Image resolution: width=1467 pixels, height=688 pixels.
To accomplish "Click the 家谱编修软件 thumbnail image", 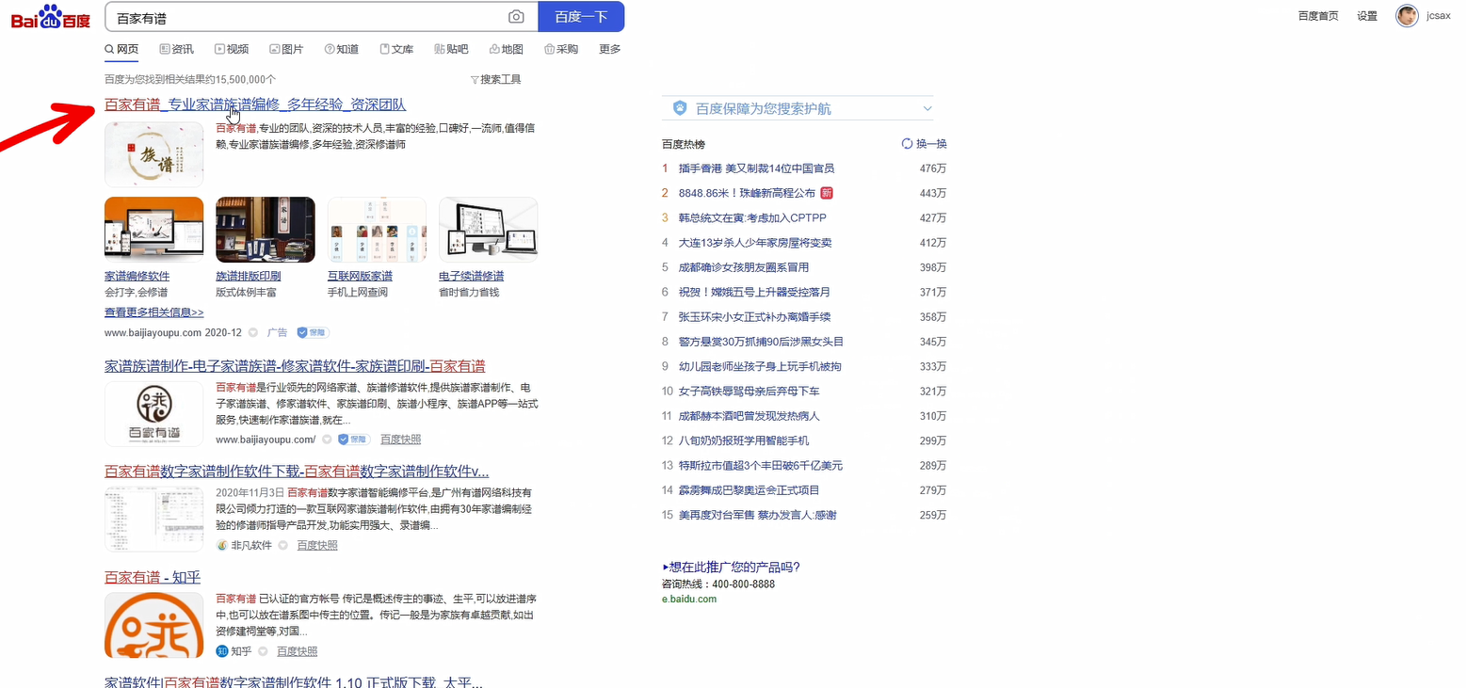I will click(153, 230).
